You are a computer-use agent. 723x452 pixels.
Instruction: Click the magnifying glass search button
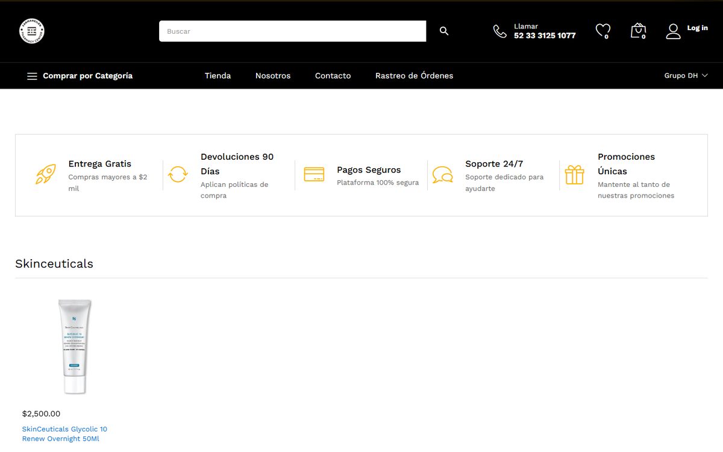pyautogui.click(x=444, y=31)
